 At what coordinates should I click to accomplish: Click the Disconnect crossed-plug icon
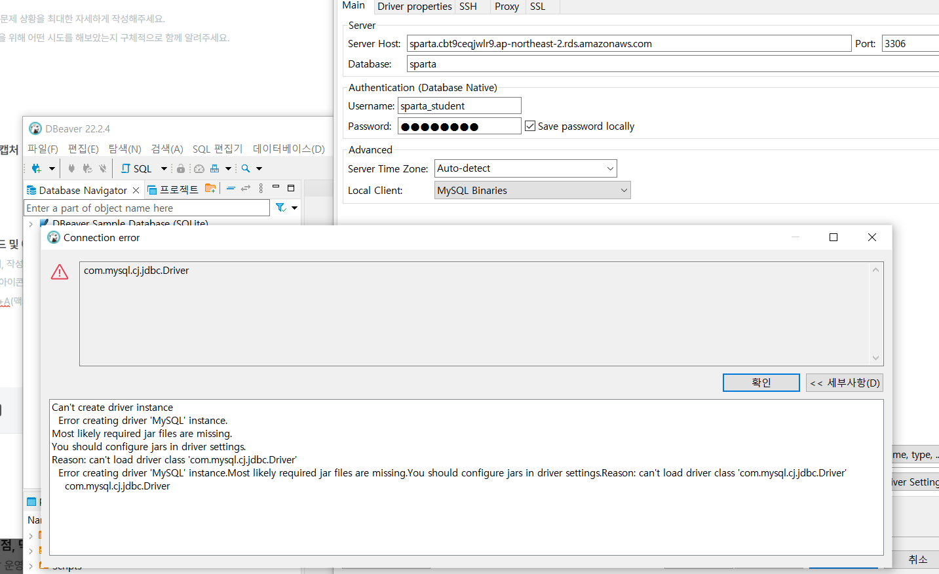click(103, 168)
